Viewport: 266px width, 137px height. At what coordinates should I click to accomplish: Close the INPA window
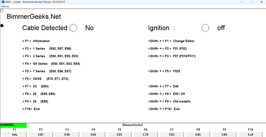262,2
